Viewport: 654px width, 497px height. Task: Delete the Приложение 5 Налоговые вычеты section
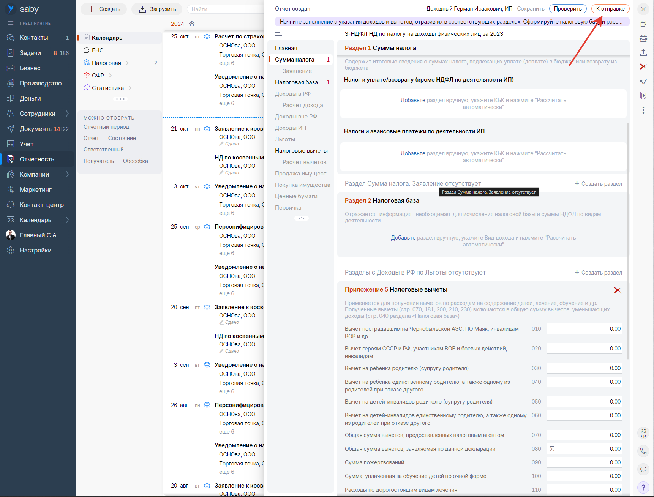point(617,290)
